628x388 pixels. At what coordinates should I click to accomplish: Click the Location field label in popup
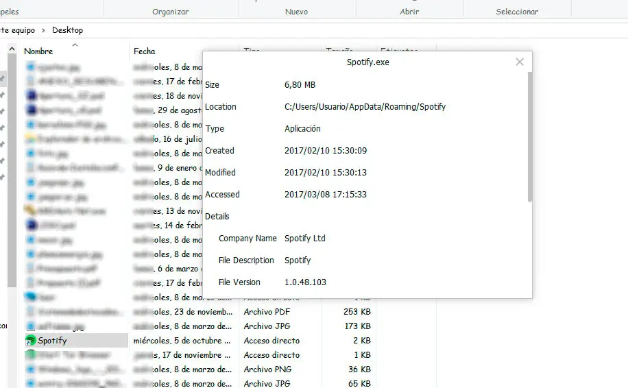[221, 107]
